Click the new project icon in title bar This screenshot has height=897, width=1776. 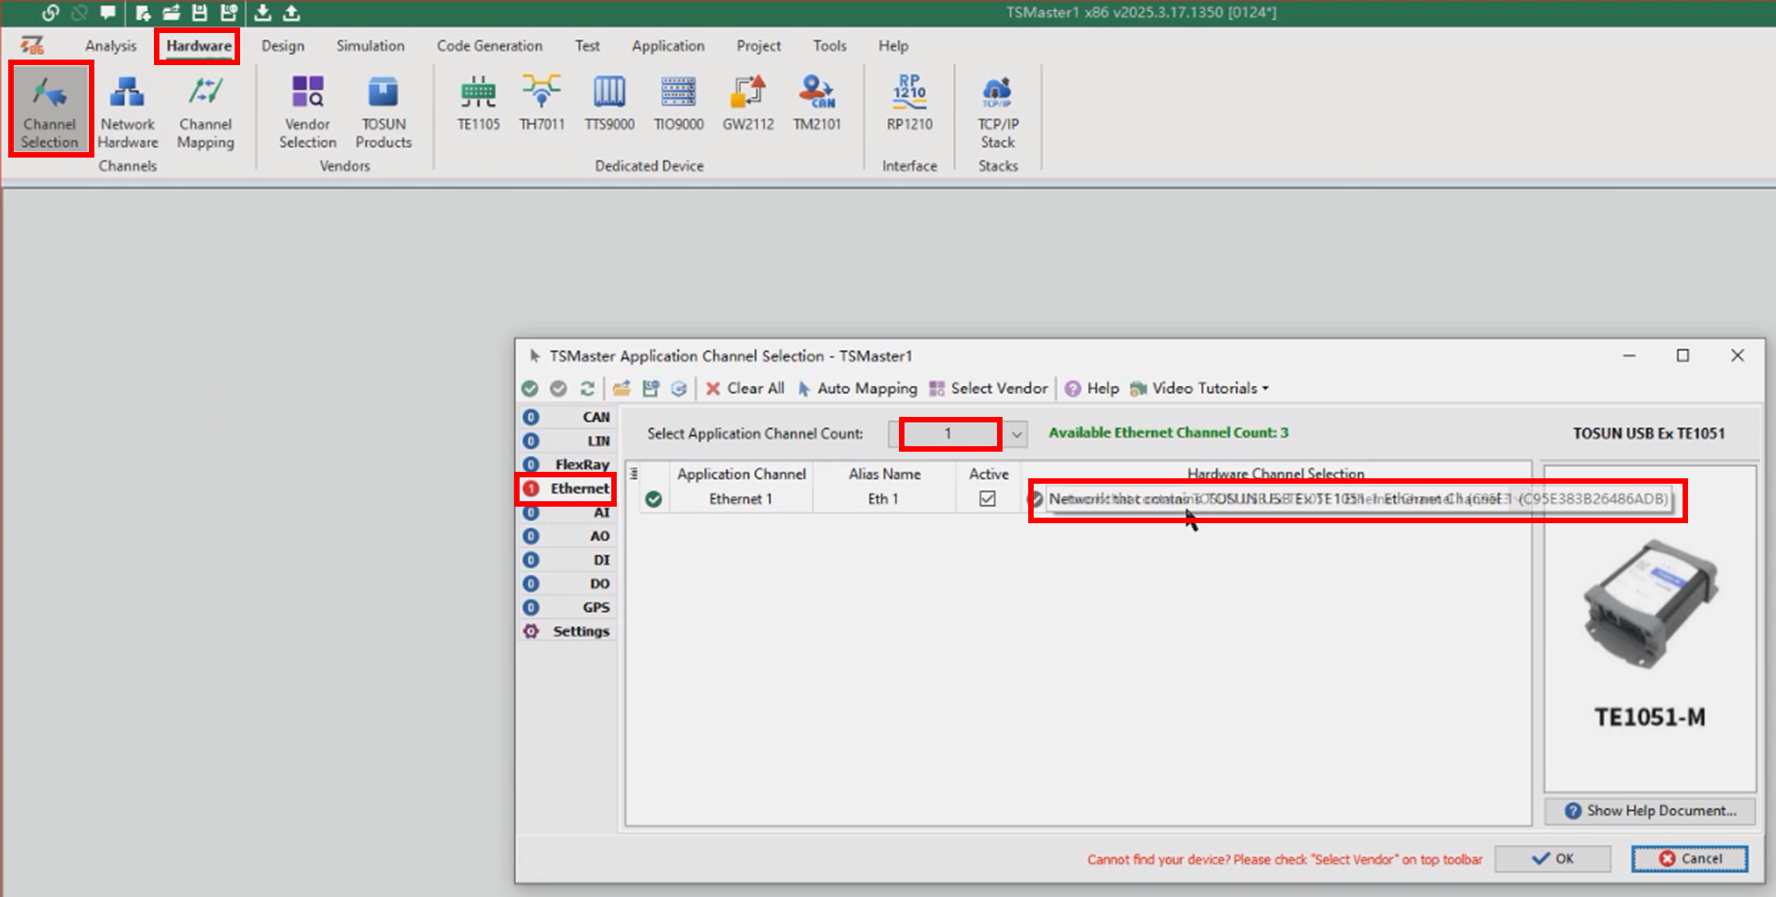pos(143,13)
